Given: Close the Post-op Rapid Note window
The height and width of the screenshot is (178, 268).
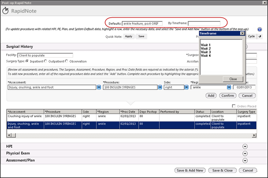Looking at the screenshot, I should click(x=264, y=3).
